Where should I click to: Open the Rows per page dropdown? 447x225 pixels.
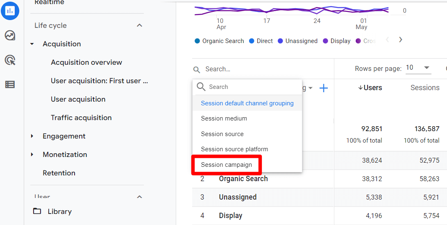pyautogui.click(x=418, y=68)
